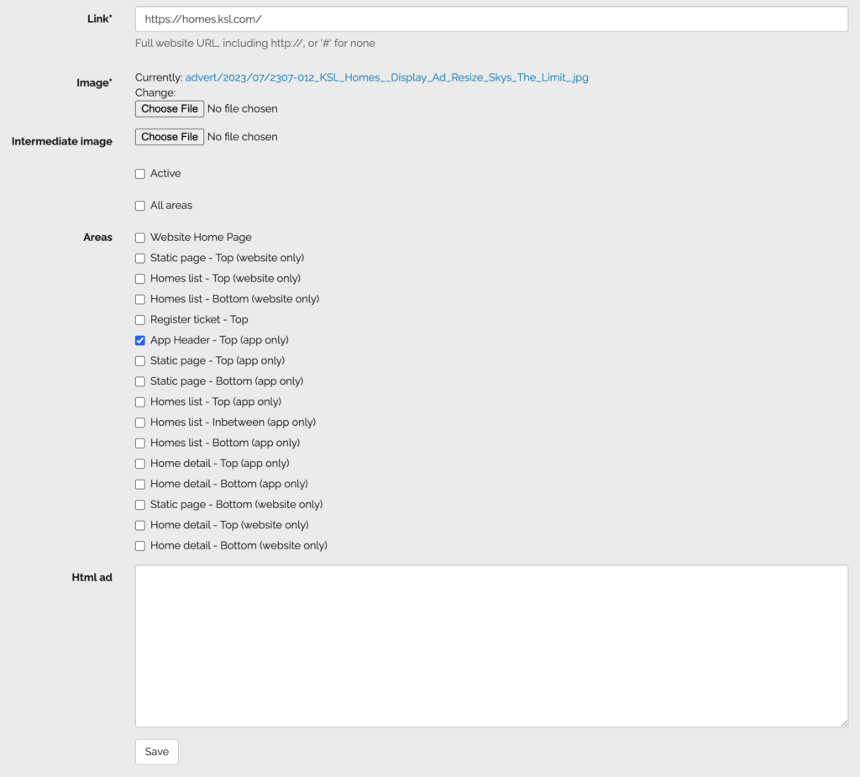
Task: Check Home detail - Top (app only)
Action: coord(140,463)
